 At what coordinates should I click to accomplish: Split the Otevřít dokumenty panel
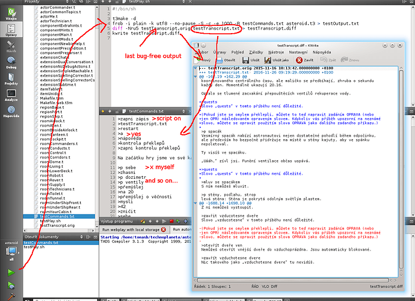coord(88,237)
